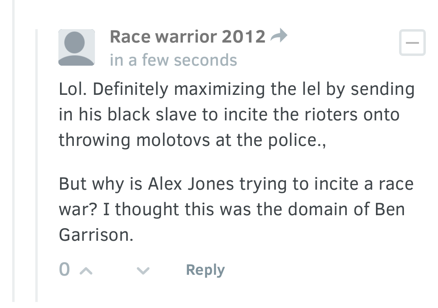Click the paragraph starting with "Lol."
Screen dimensions: 438x308
[236, 114]
